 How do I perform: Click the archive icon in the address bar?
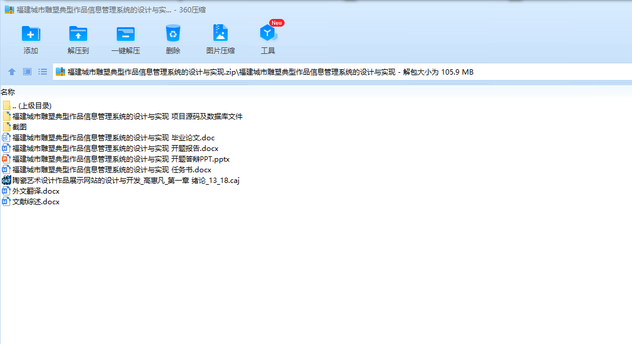click(60, 72)
